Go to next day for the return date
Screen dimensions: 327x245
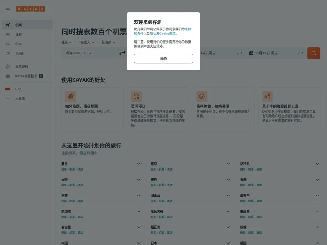click(302, 54)
